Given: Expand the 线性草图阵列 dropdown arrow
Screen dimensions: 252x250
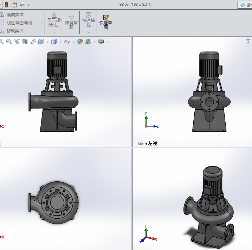Looking at the screenshot, I should [42, 23].
